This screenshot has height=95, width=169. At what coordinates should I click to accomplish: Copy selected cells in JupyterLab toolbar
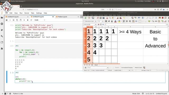pyautogui.click(x=17, y=20)
